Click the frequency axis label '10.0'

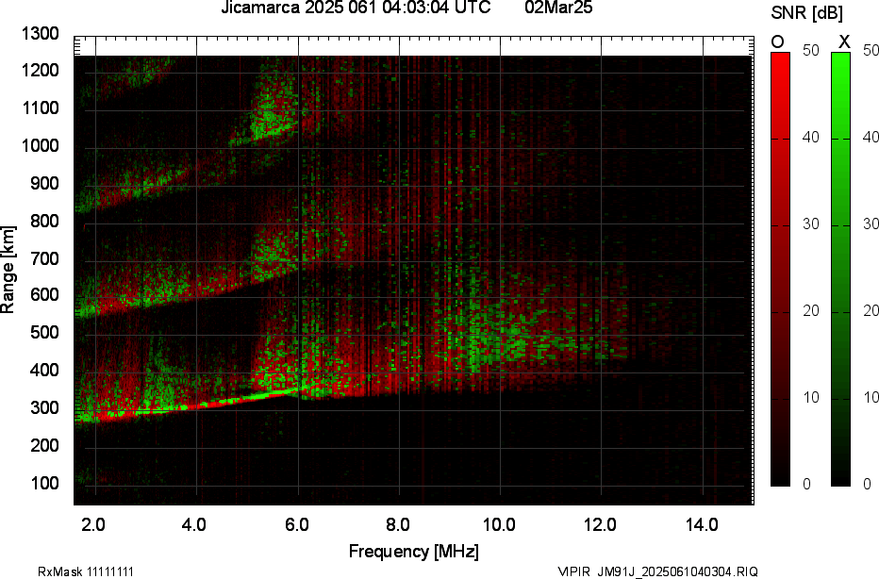[x=499, y=524]
